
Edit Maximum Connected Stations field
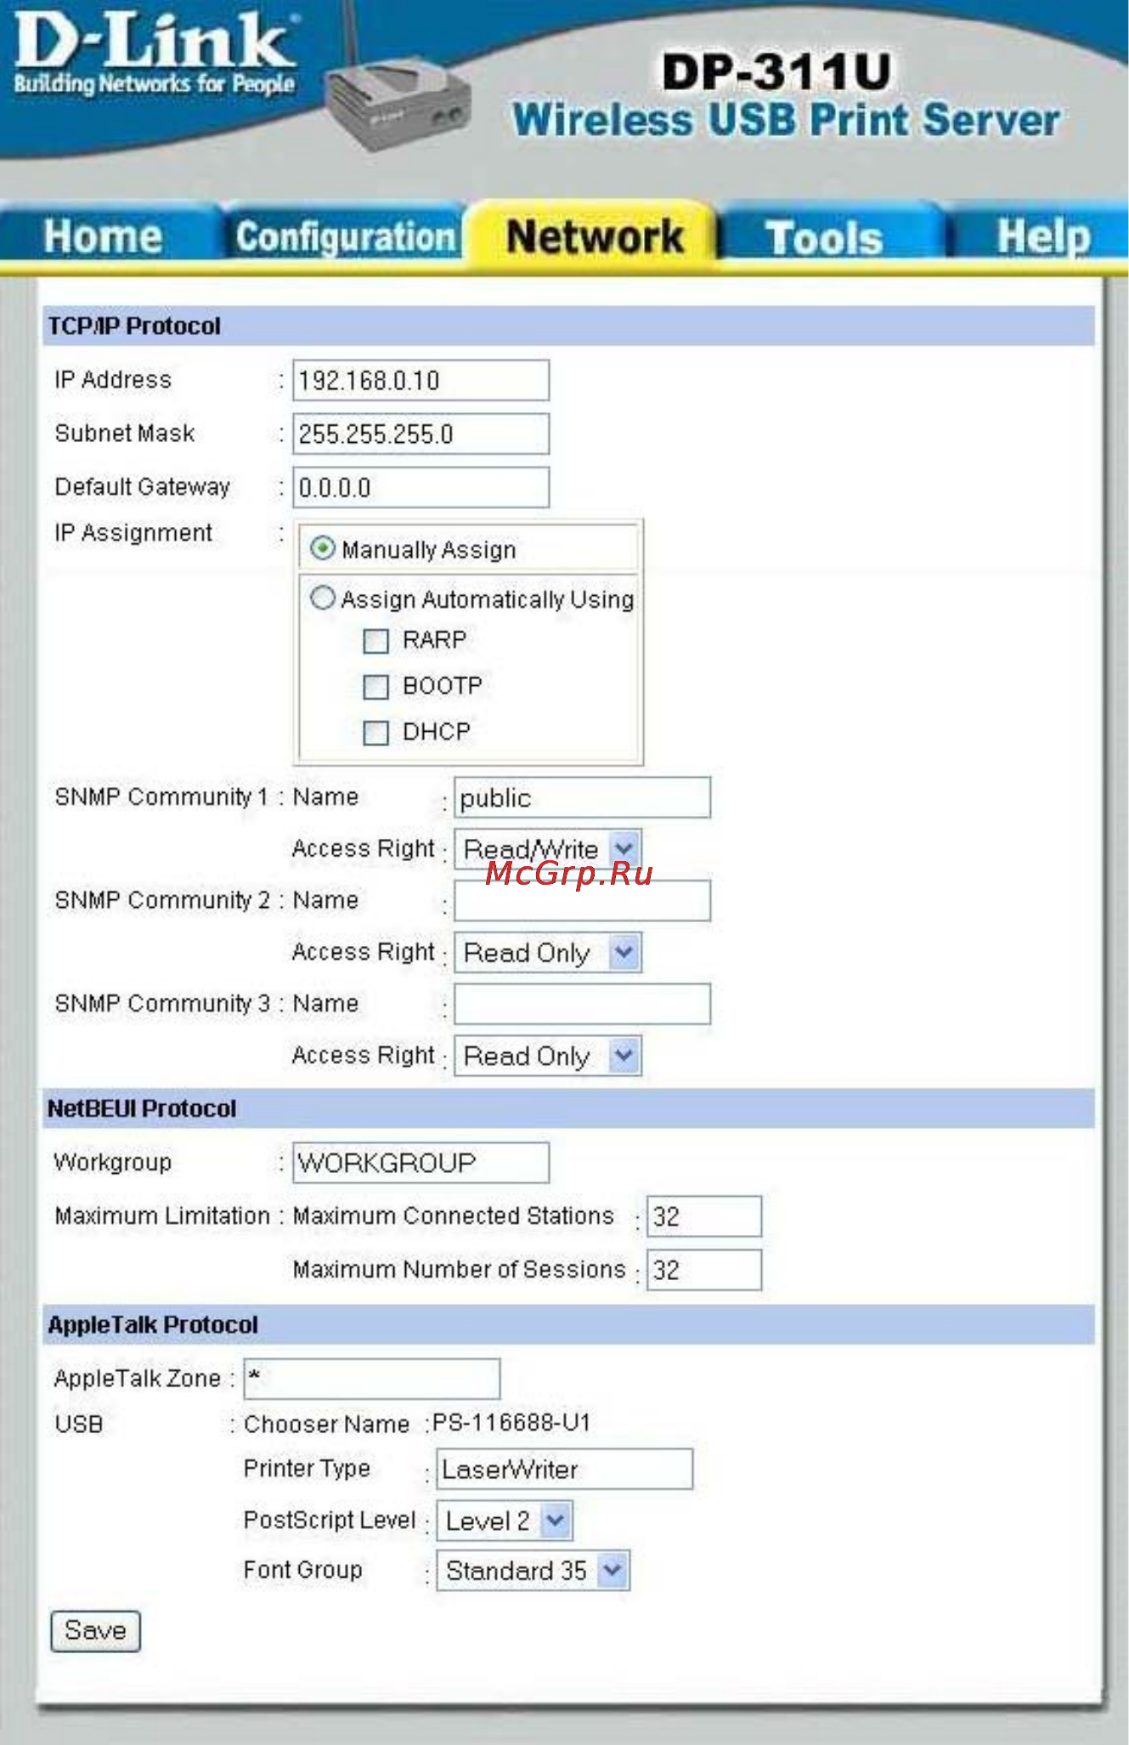pos(704,1216)
